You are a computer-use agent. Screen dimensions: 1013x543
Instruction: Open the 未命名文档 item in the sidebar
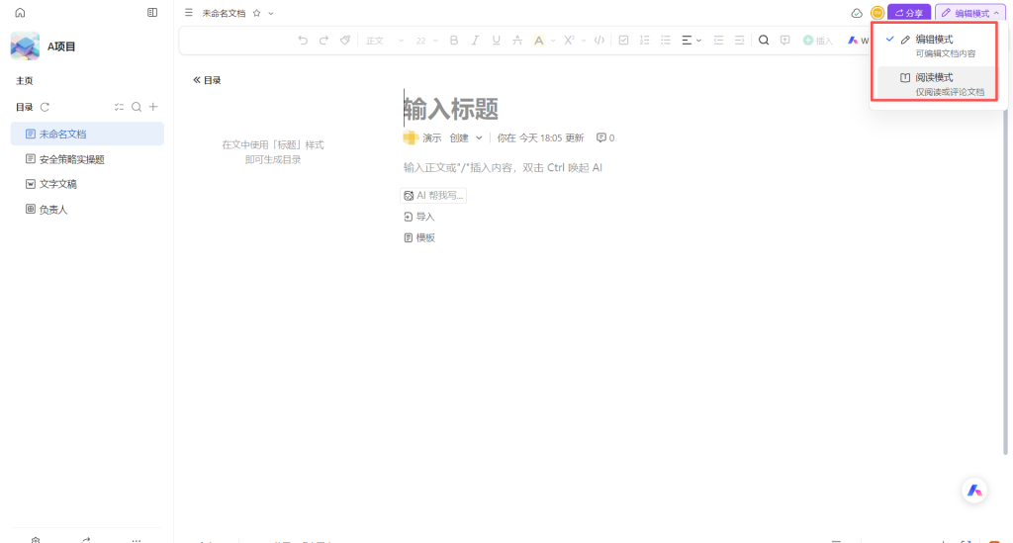[87, 134]
